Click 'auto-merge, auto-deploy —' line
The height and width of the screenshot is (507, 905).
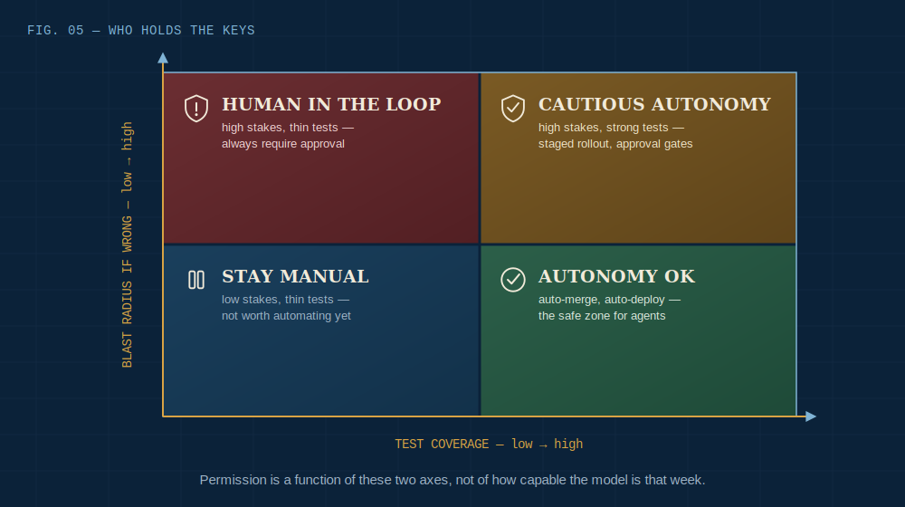[x=609, y=300]
